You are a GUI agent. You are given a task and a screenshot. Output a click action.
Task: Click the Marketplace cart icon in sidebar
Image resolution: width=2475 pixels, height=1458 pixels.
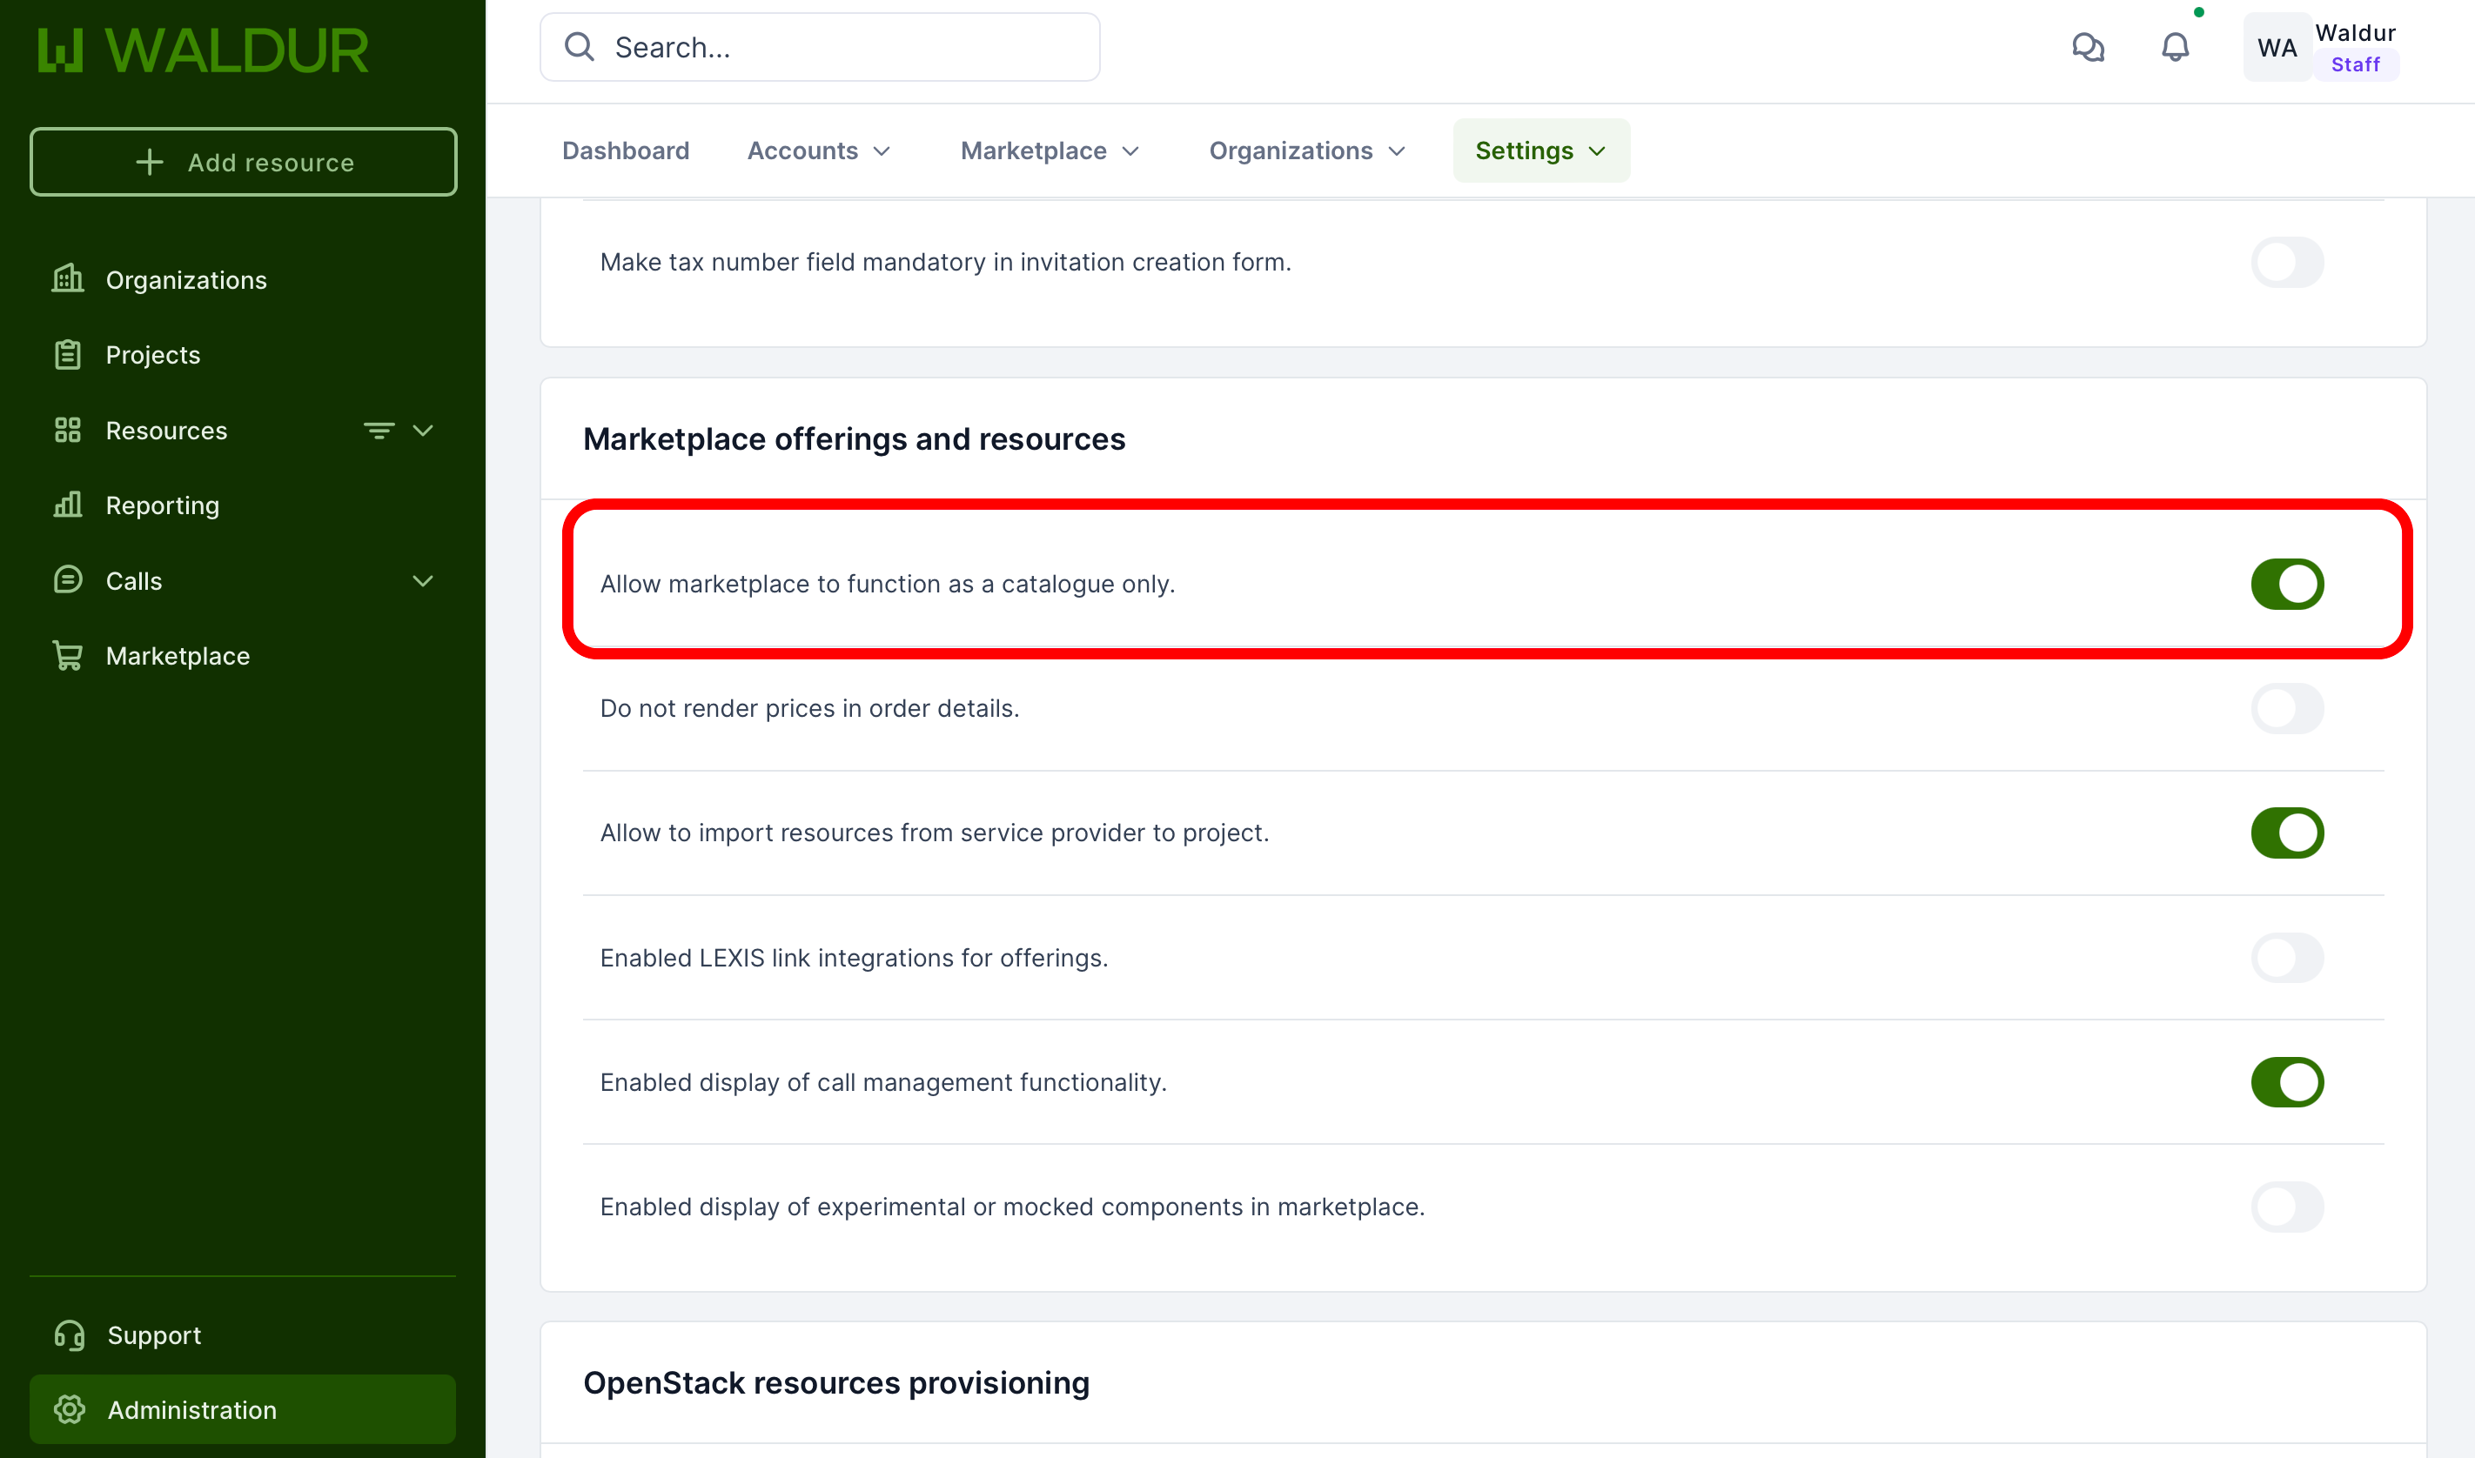click(68, 655)
